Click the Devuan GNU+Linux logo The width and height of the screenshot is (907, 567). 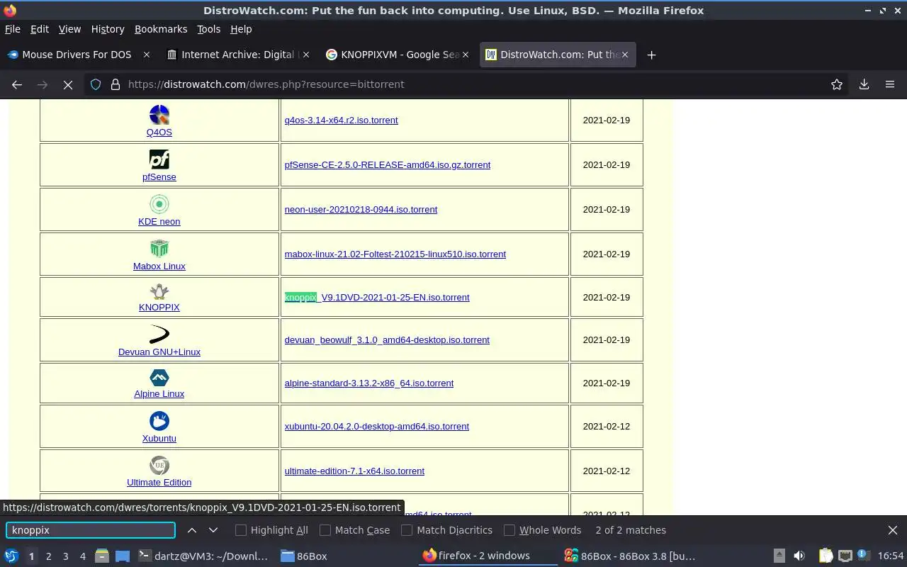click(x=159, y=335)
